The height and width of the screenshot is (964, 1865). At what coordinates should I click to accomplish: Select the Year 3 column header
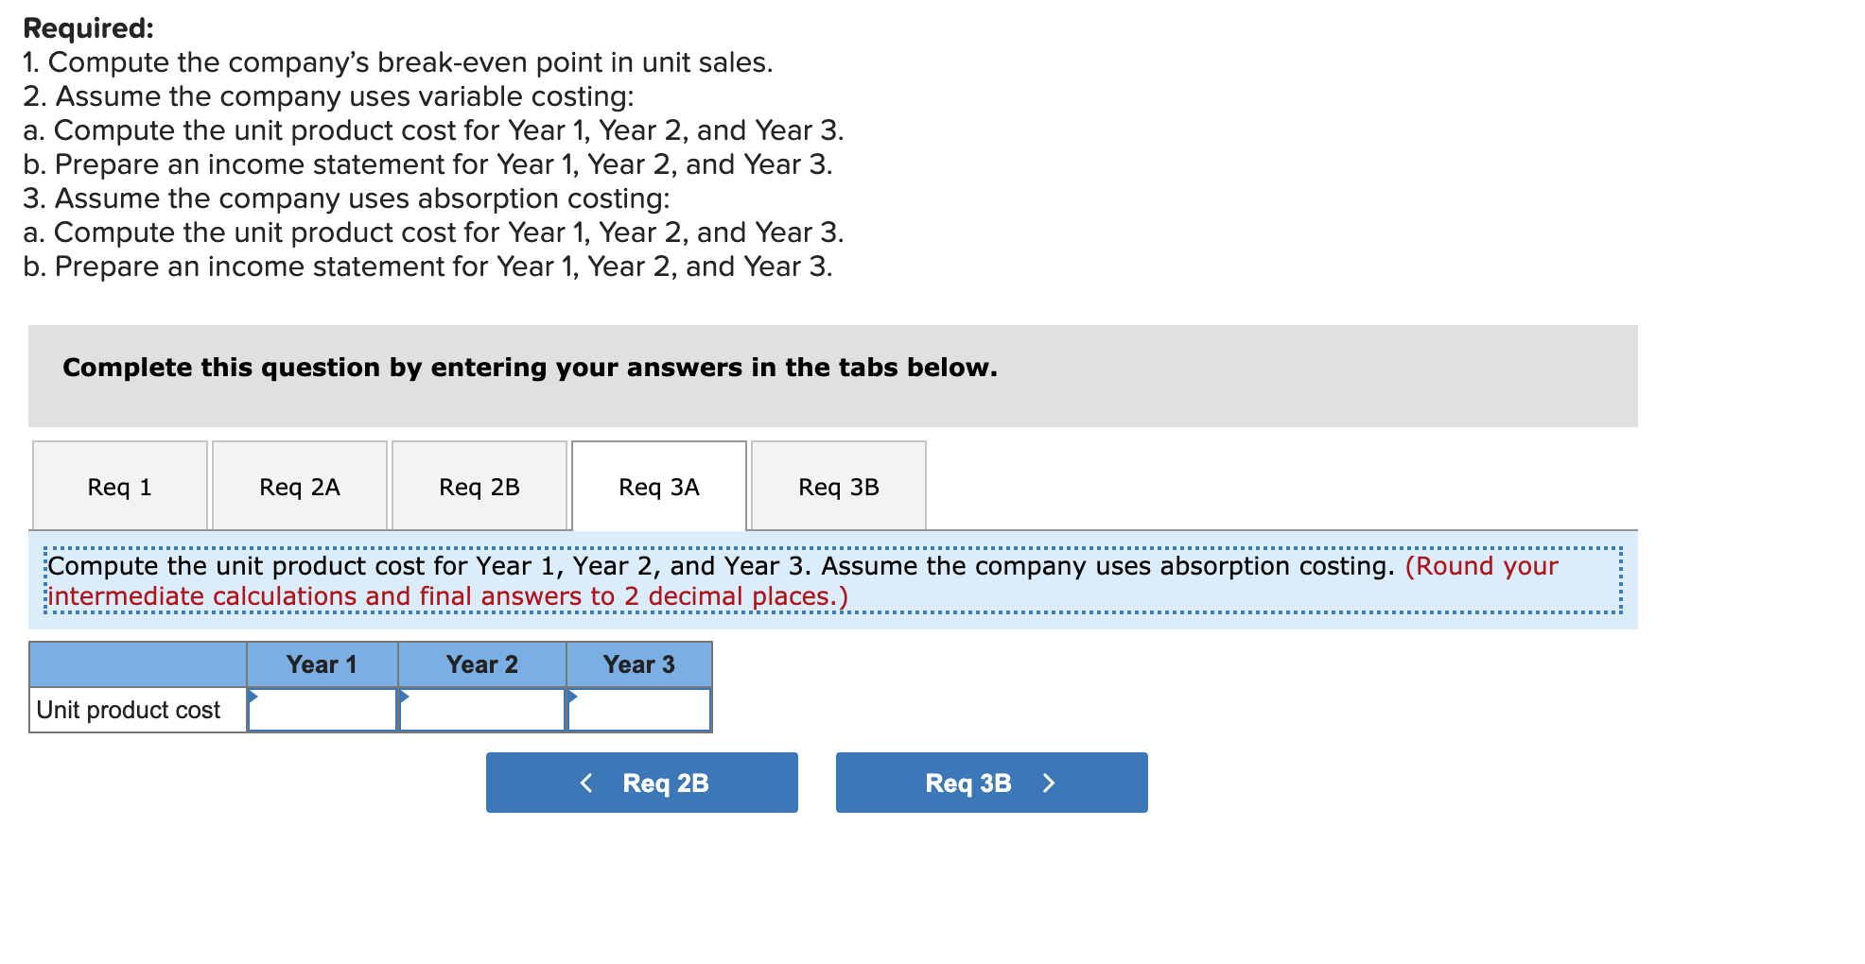(x=639, y=663)
